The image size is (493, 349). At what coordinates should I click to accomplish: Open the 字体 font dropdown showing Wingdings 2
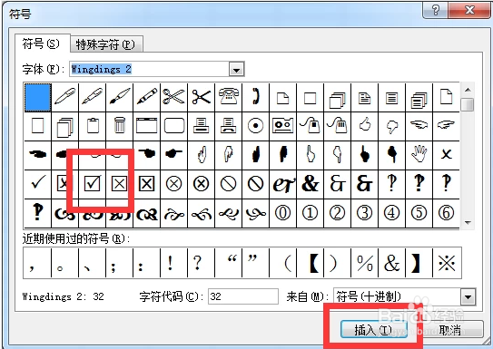click(x=237, y=70)
